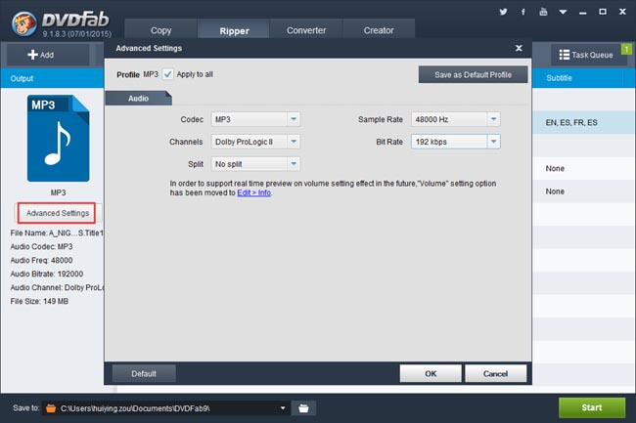
Task: Switch to the Creator tab
Action: click(x=379, y=30)
